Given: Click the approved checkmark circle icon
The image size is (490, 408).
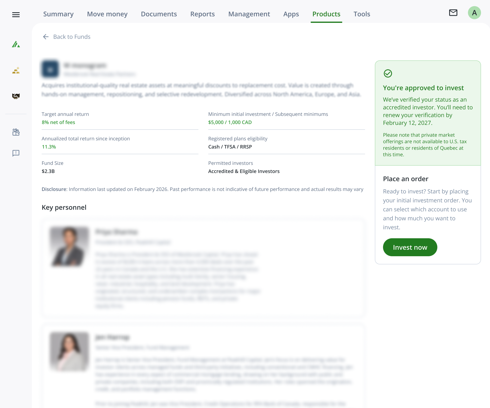Looking at the screenshot, I should [388, 73].
